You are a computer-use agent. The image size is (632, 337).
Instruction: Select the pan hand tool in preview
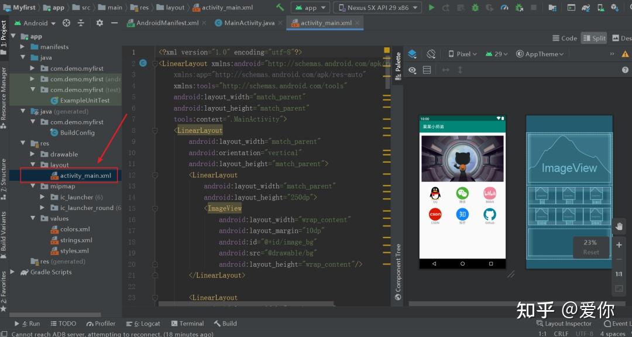pyautogui.click(x=619, y=226)
